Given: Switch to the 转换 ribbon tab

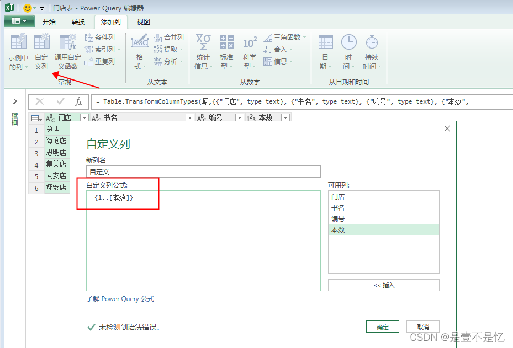Looking at the screenshot, I should coord(78,22).
